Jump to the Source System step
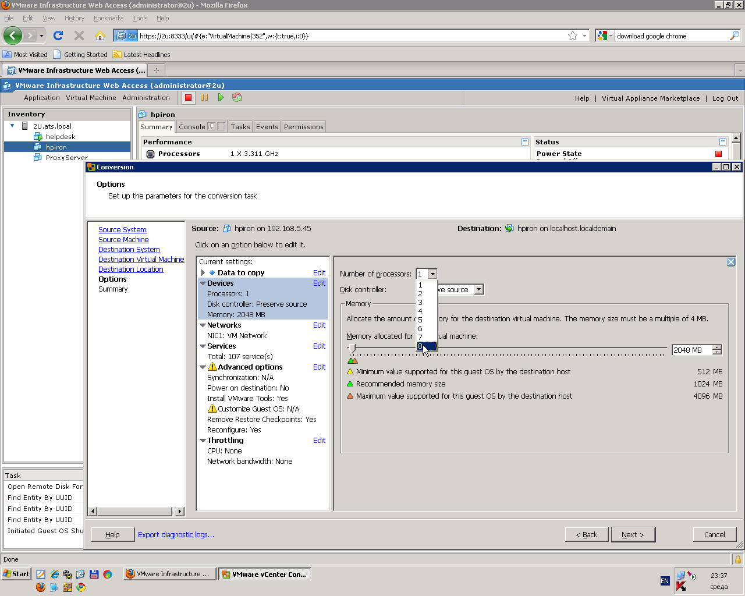This screenshot has width=745, height=596. [122, 230]
